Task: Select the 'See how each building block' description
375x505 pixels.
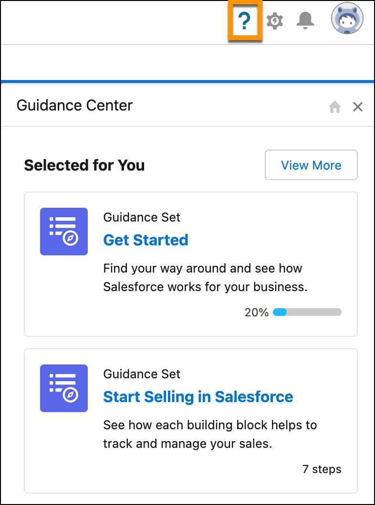Action: [210, 434]
